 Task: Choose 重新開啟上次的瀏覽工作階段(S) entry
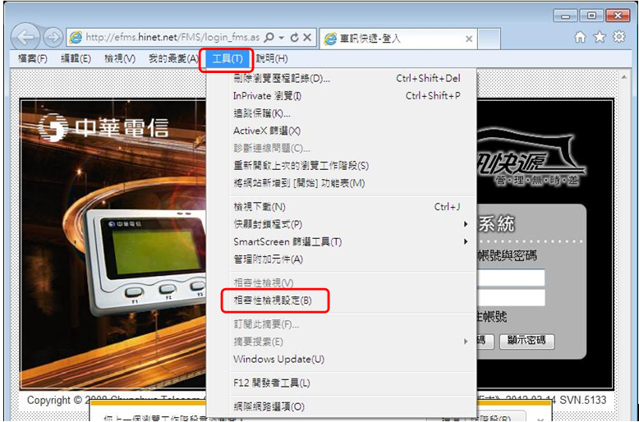(342, 166)
